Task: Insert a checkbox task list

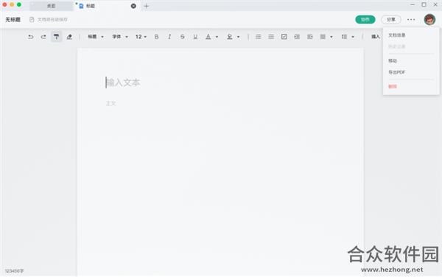Action: 284,37
